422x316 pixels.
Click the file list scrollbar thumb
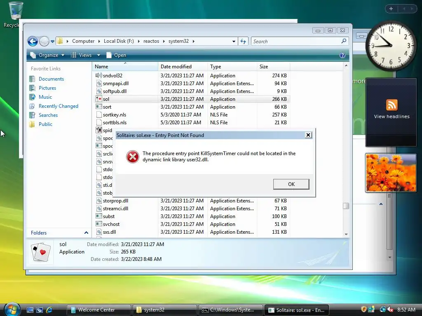(x=346, y=206)
